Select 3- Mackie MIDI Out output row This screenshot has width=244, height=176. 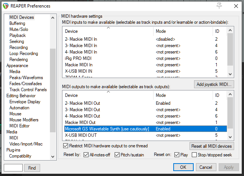pyautogui.click(x=146, y=110)
